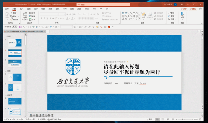This screenshot has height=123, width=208.
Task: Click the 共享 (Share) button
Action: click(184, 9)
